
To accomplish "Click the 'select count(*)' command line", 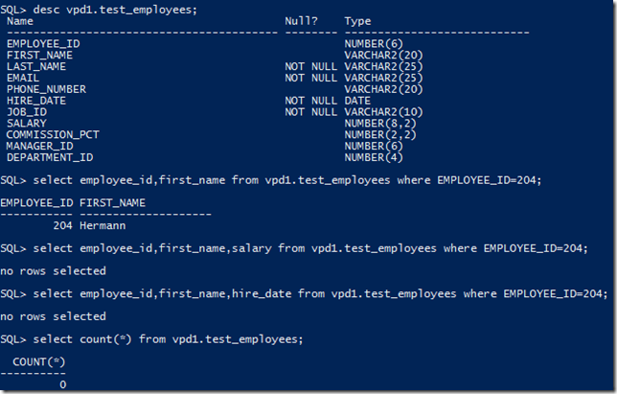I will pyautogui.click(x=152, y=339).
